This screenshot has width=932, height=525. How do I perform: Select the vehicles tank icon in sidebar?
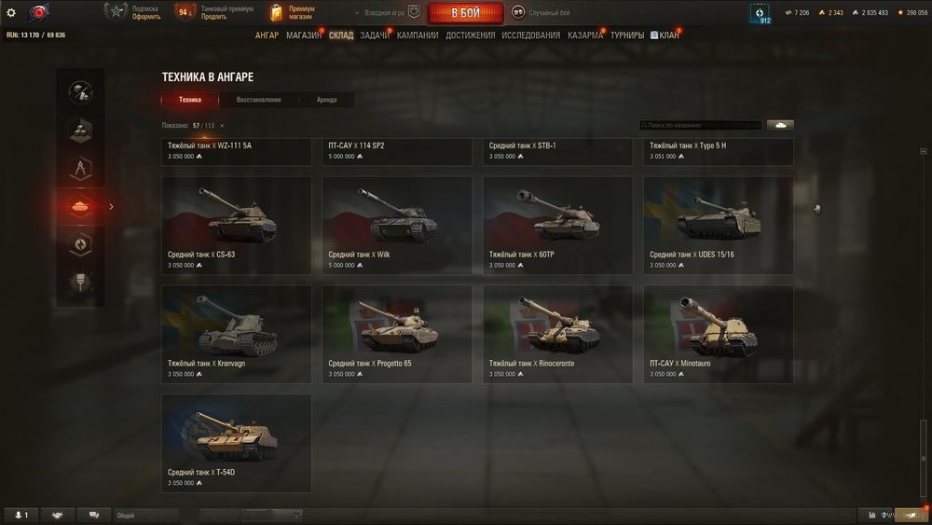(x=80, y=206)
